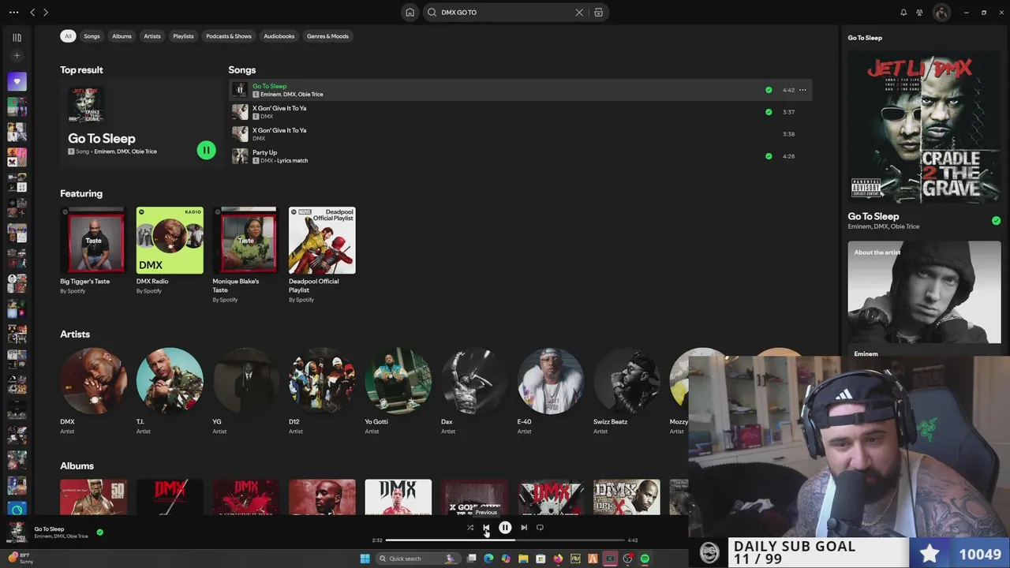Screen dimensions: 1010x568
Task: Open T.I. artist profile
Action: coord(170,381)
